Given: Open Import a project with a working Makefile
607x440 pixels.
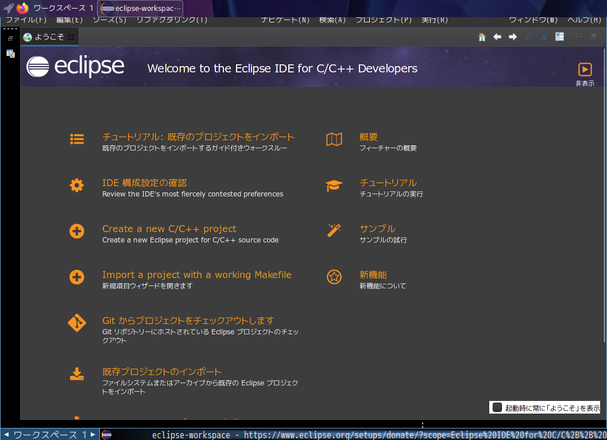Looking at the screenshot, I should click(x=196, y=275).
